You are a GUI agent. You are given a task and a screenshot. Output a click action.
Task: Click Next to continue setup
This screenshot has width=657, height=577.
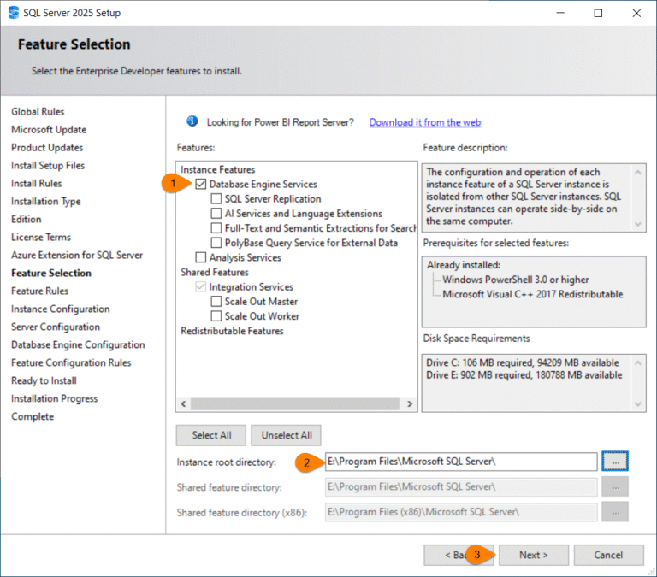pyautogui.click(x=534, y=555)
